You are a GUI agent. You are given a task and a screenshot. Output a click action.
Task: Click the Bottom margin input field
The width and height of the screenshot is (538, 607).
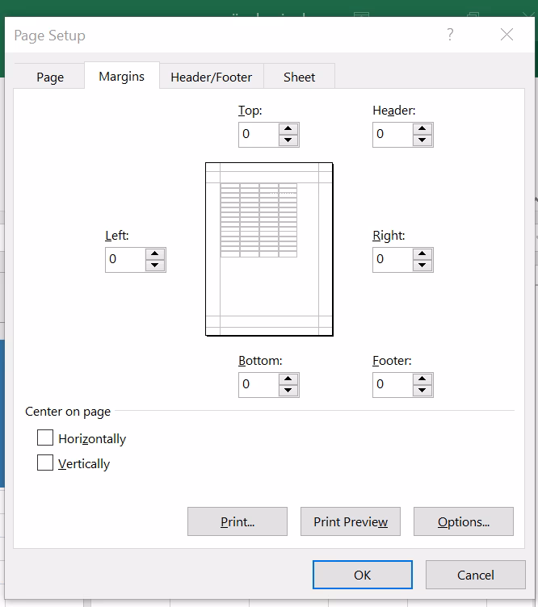click(x=258, y=385)
